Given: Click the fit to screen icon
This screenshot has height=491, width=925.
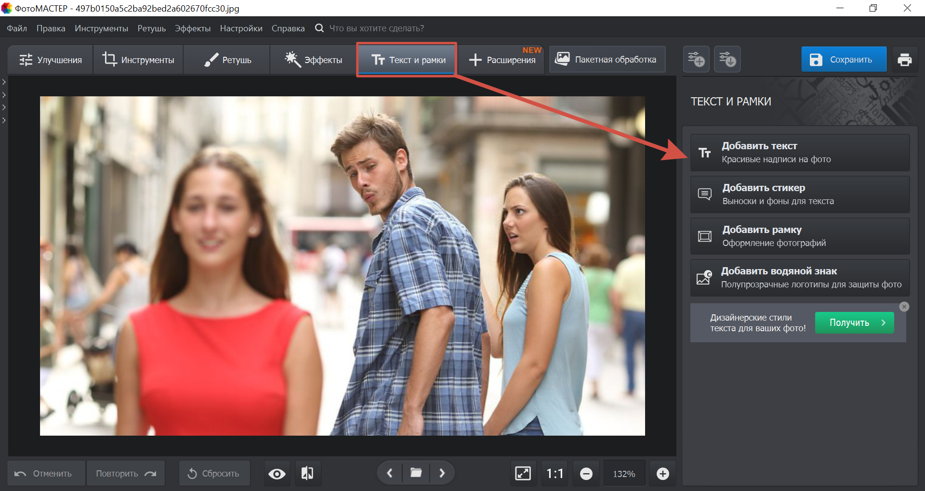Looking at the screenshot, I should [x=523, y=474].
